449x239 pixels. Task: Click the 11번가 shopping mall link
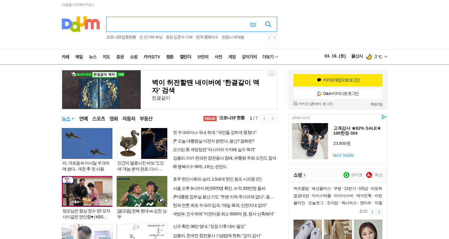pyautogui.click(x=350, y=188)
